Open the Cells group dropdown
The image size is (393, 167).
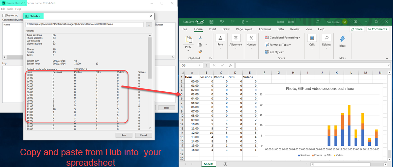(312, 41)
